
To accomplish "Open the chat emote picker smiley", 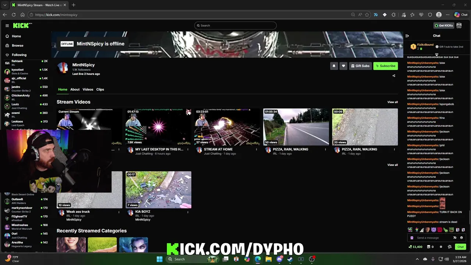I will [461, 238].
